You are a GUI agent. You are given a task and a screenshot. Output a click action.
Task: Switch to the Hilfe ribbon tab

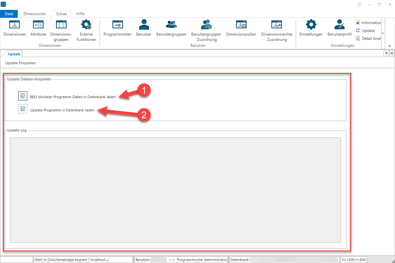80,14
